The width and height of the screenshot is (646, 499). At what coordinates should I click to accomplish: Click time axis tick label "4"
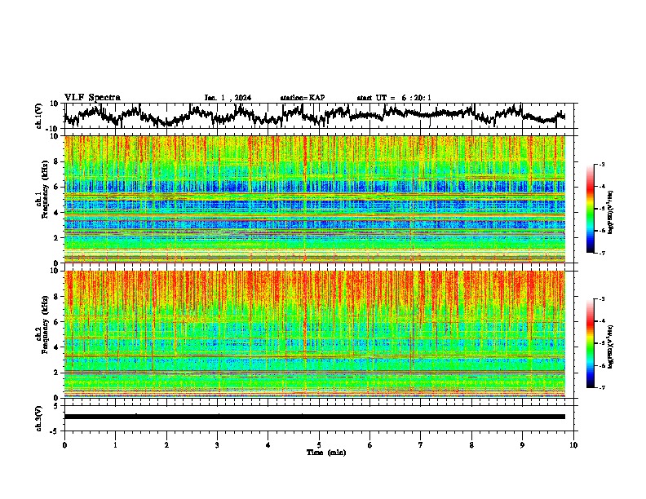[268, 445]
